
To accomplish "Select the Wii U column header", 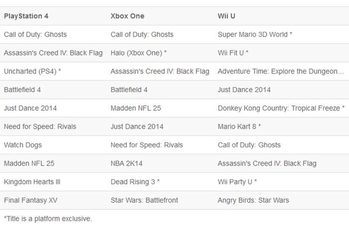I will pos(226,16).
